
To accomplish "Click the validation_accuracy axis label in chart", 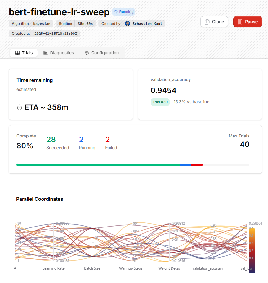I will point(208,268).
